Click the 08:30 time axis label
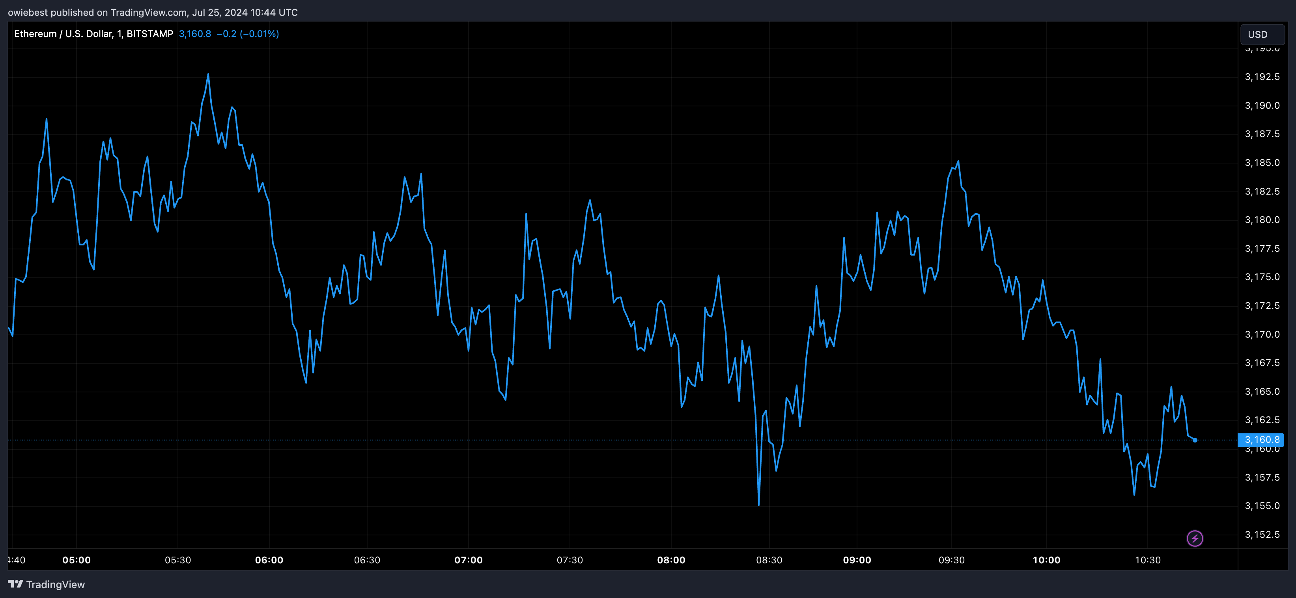 coord(769,560)
